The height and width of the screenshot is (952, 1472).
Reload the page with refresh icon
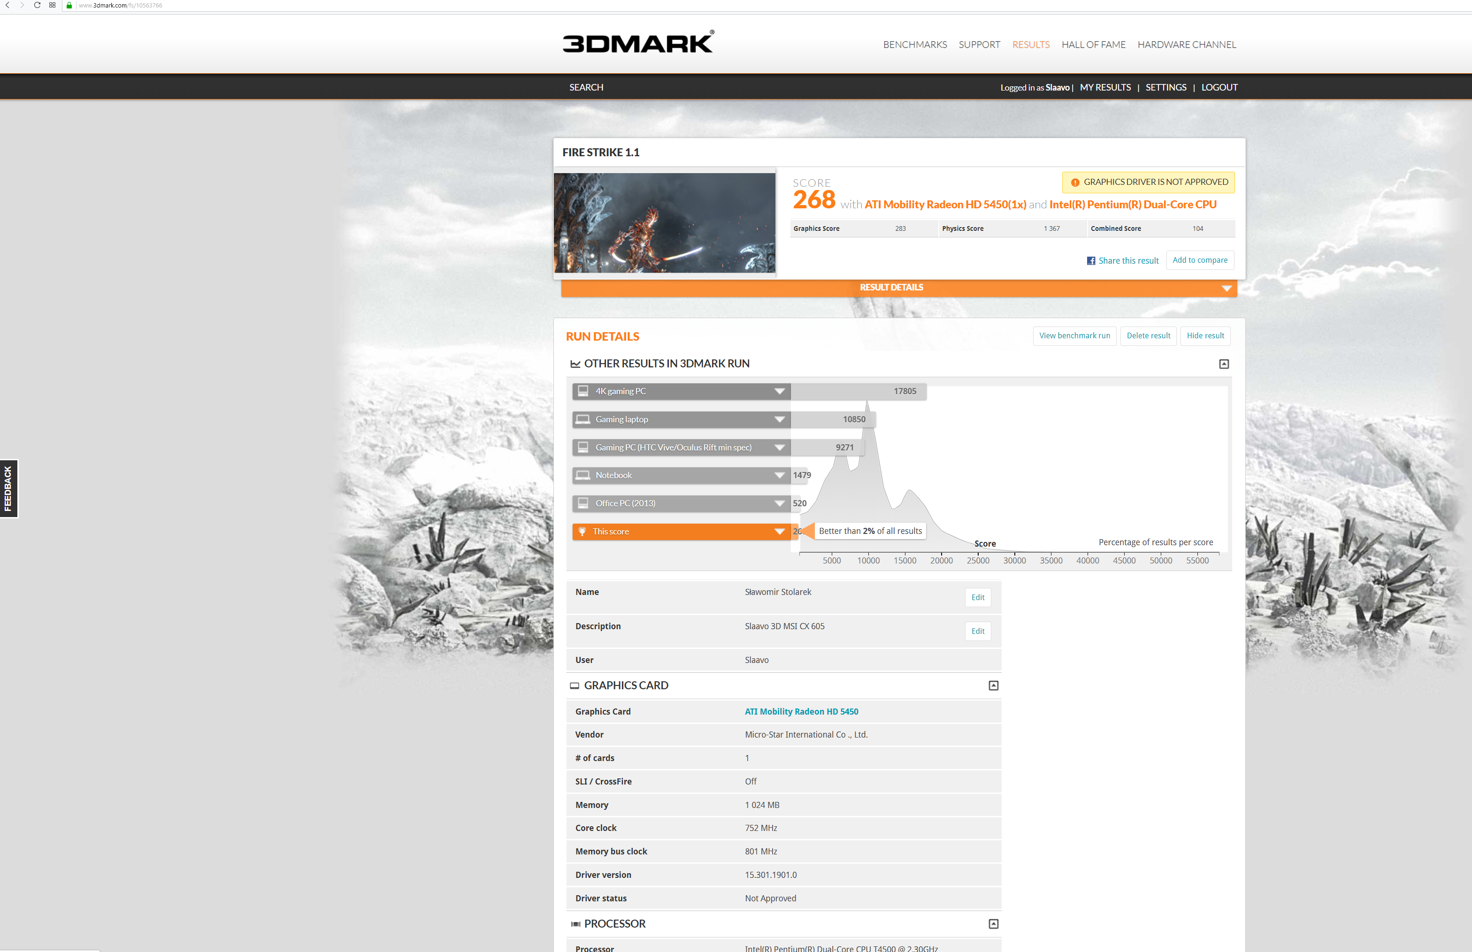[37, 5]
